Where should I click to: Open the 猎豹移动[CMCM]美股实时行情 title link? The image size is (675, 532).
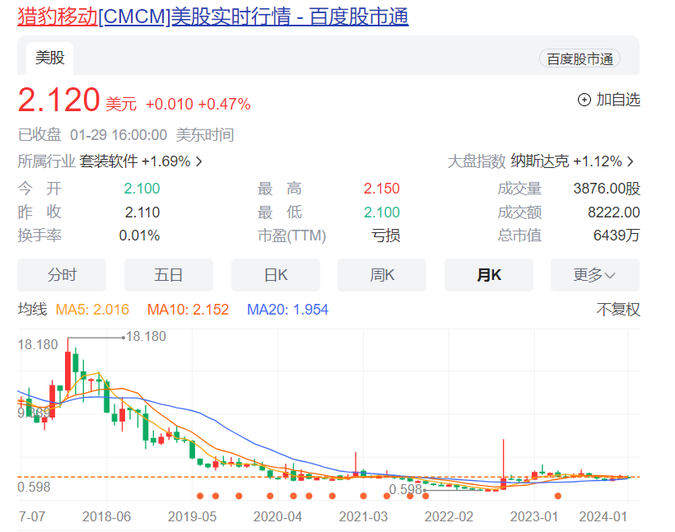point(212,16)
